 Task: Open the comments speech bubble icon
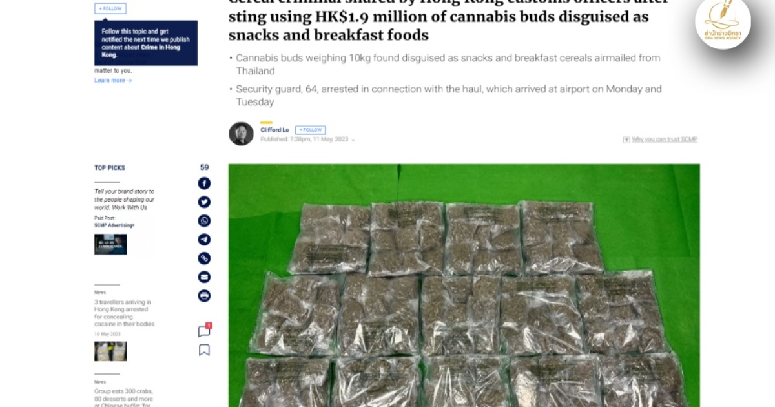204,331
